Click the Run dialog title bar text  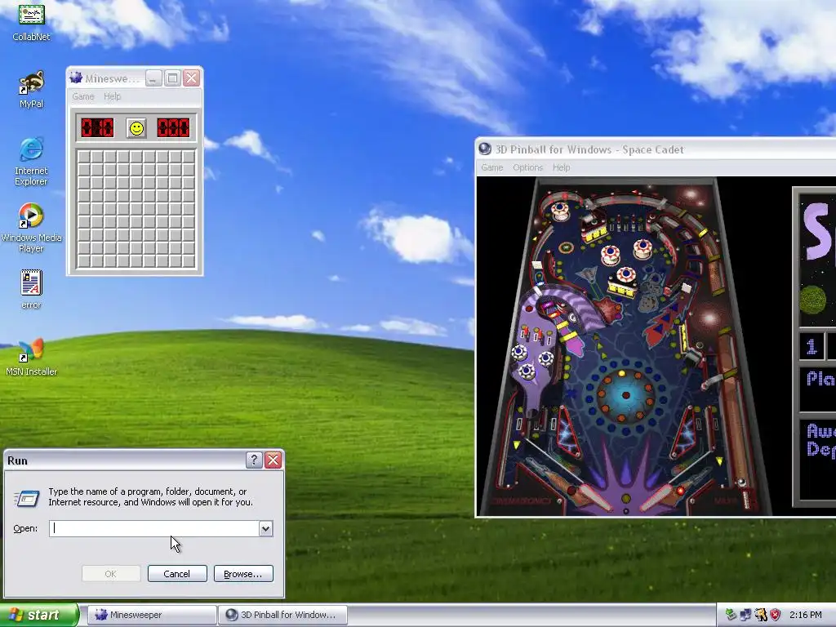tap(18, 460)
